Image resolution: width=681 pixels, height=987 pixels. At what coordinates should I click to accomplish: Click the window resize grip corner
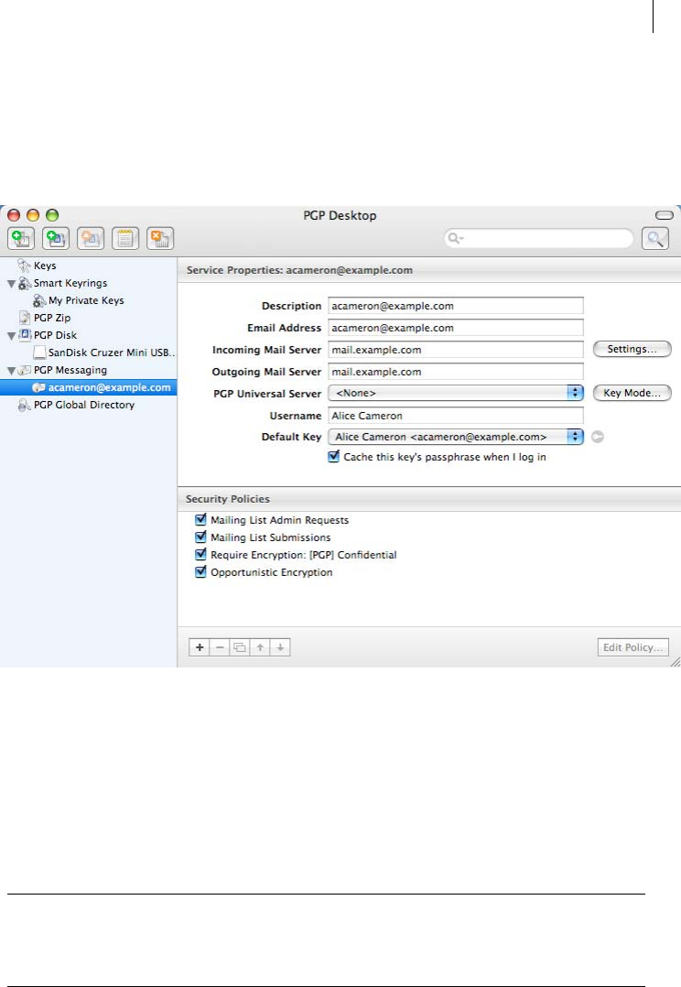coord(676,662)
